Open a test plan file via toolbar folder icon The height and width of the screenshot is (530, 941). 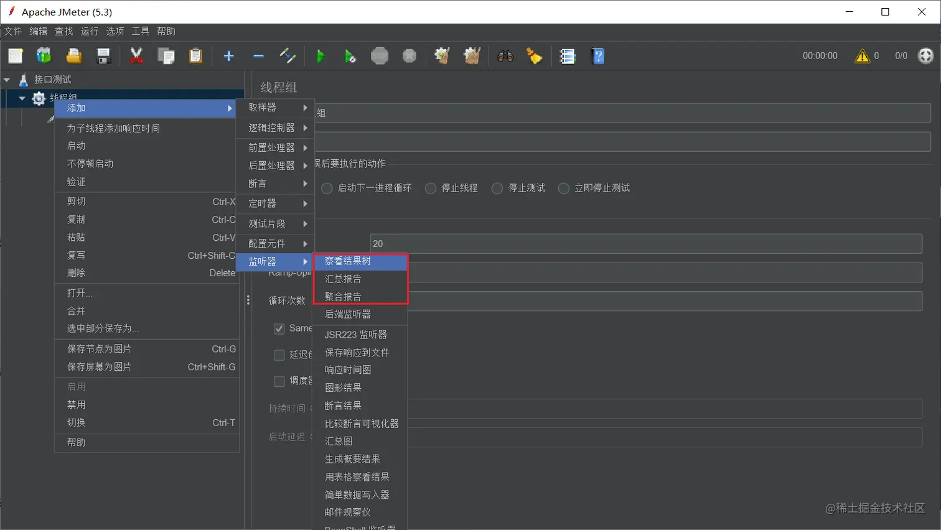point(73,56)
